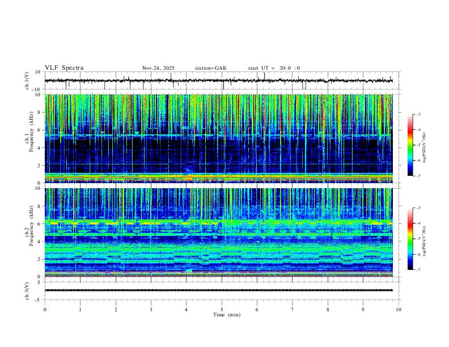449x347 pixels.
Task: Click the time axis tick label '8'
Action: [x=328, y=310]
